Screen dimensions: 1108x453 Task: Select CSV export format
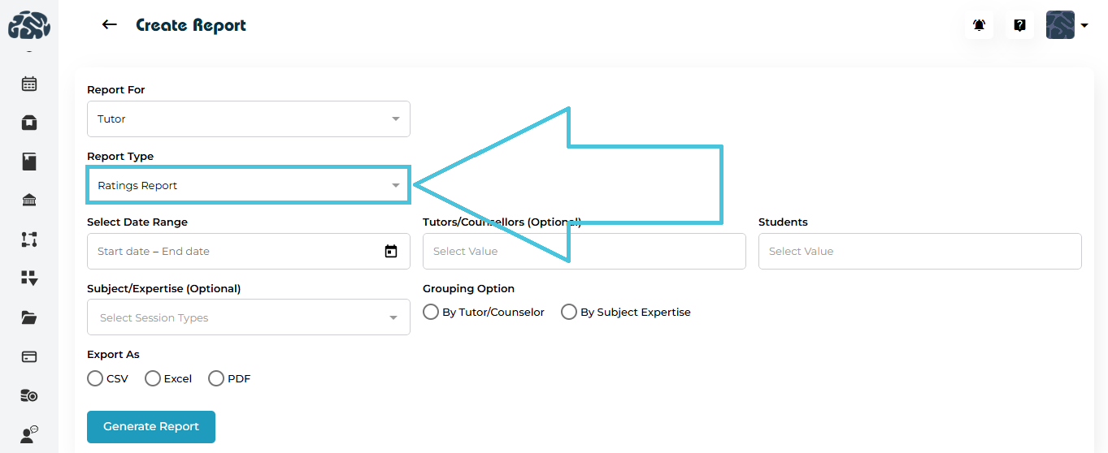95,378
